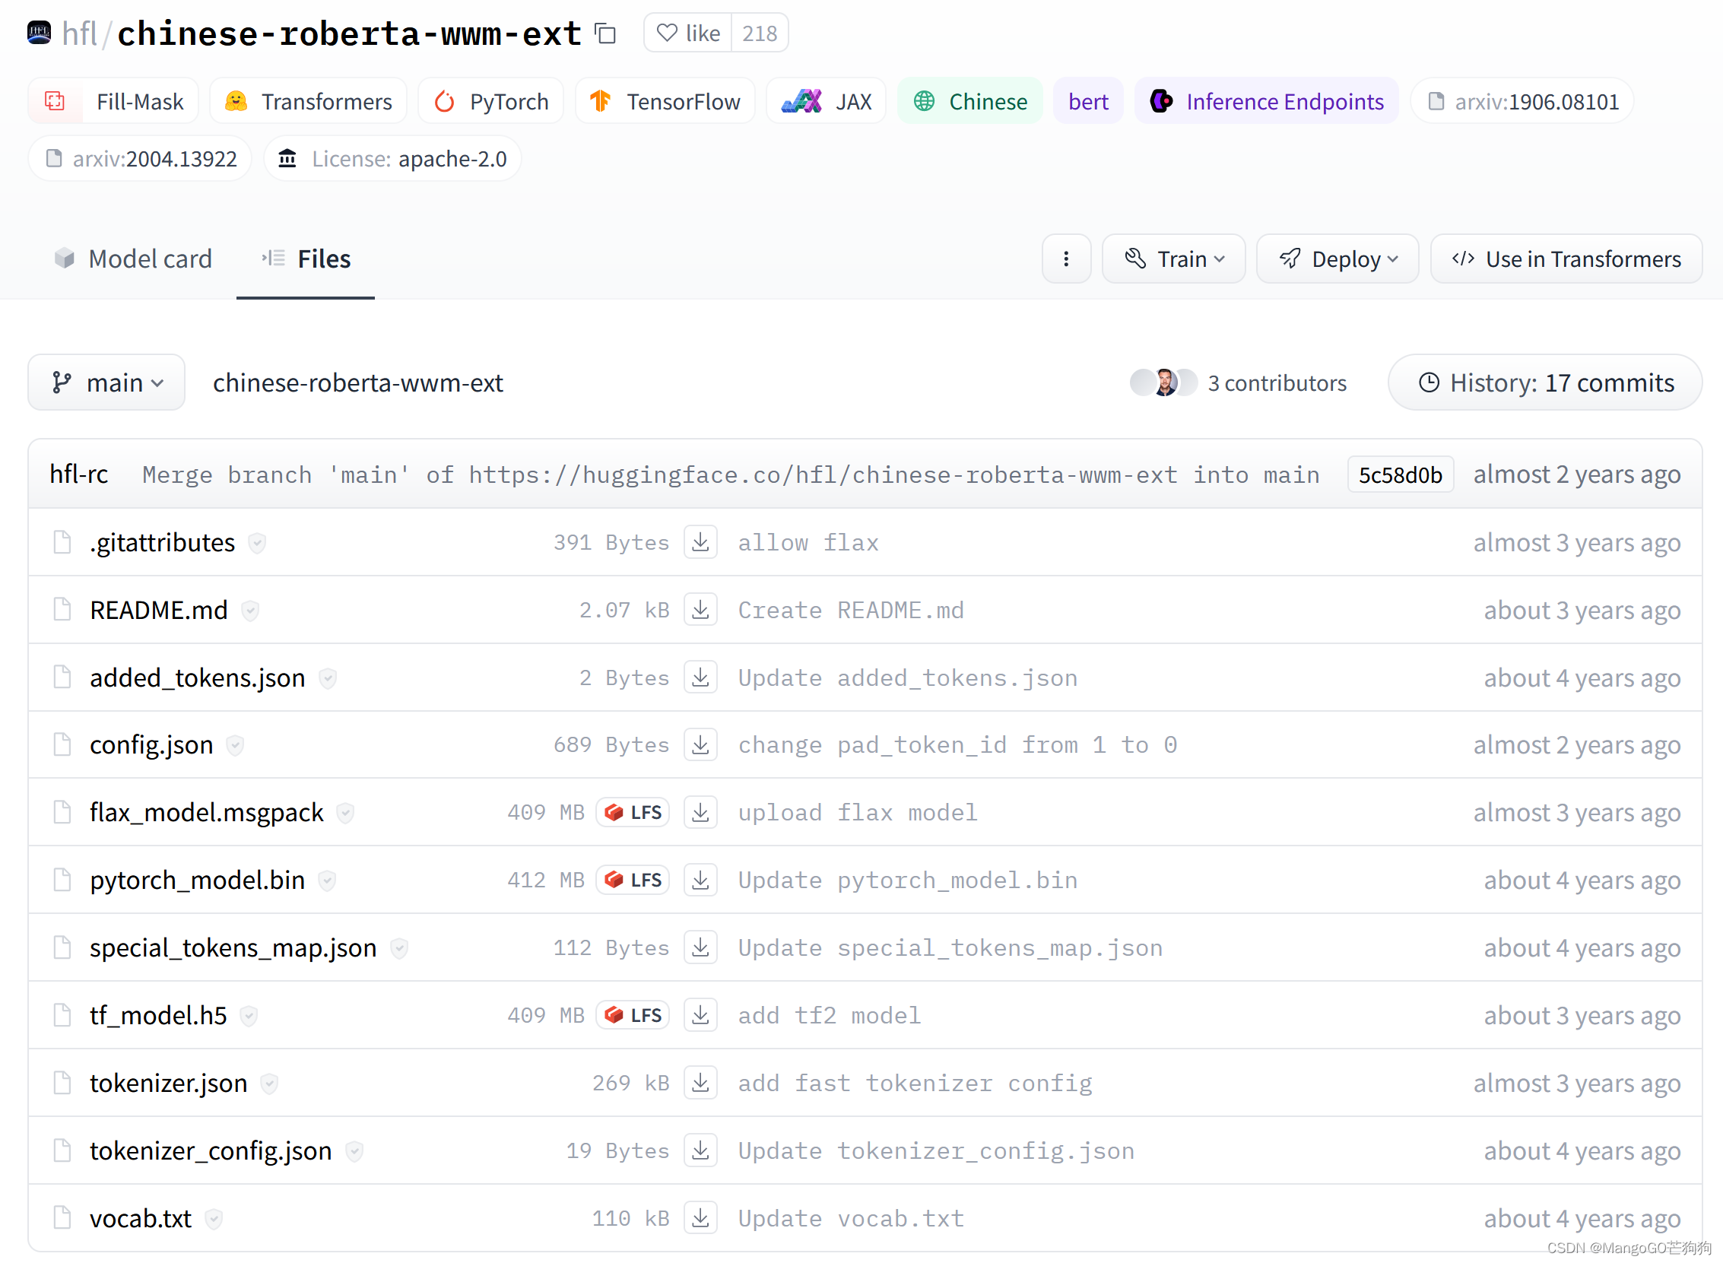Download tokenizer_config.json via download icon
The height and width of the screenshot is (1263, 1723).
click(x=700, y=1150)
